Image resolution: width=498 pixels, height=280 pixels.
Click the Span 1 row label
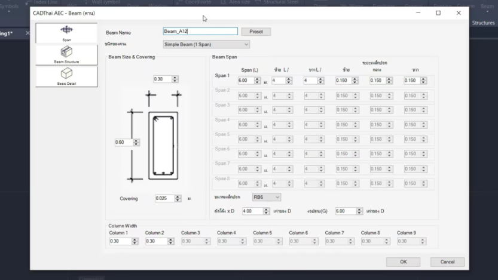point(222,75)
